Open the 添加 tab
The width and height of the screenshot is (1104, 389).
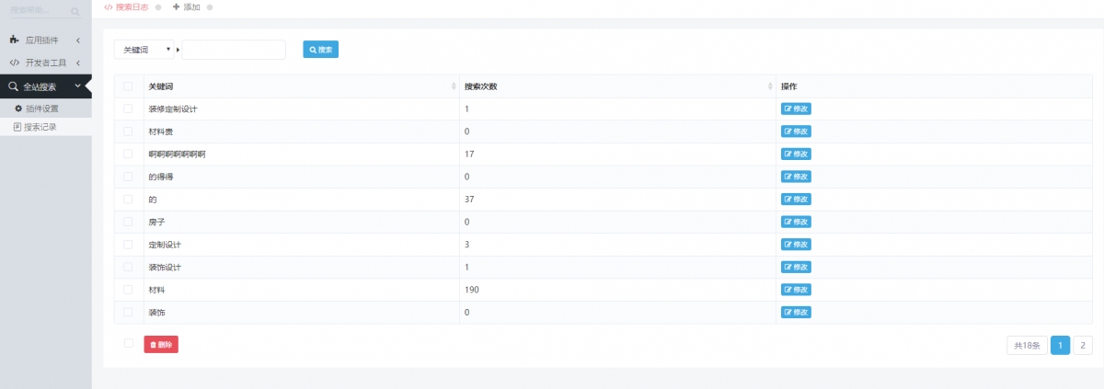187,7
